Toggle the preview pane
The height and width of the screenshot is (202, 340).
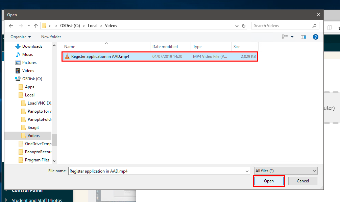(303, 37)
